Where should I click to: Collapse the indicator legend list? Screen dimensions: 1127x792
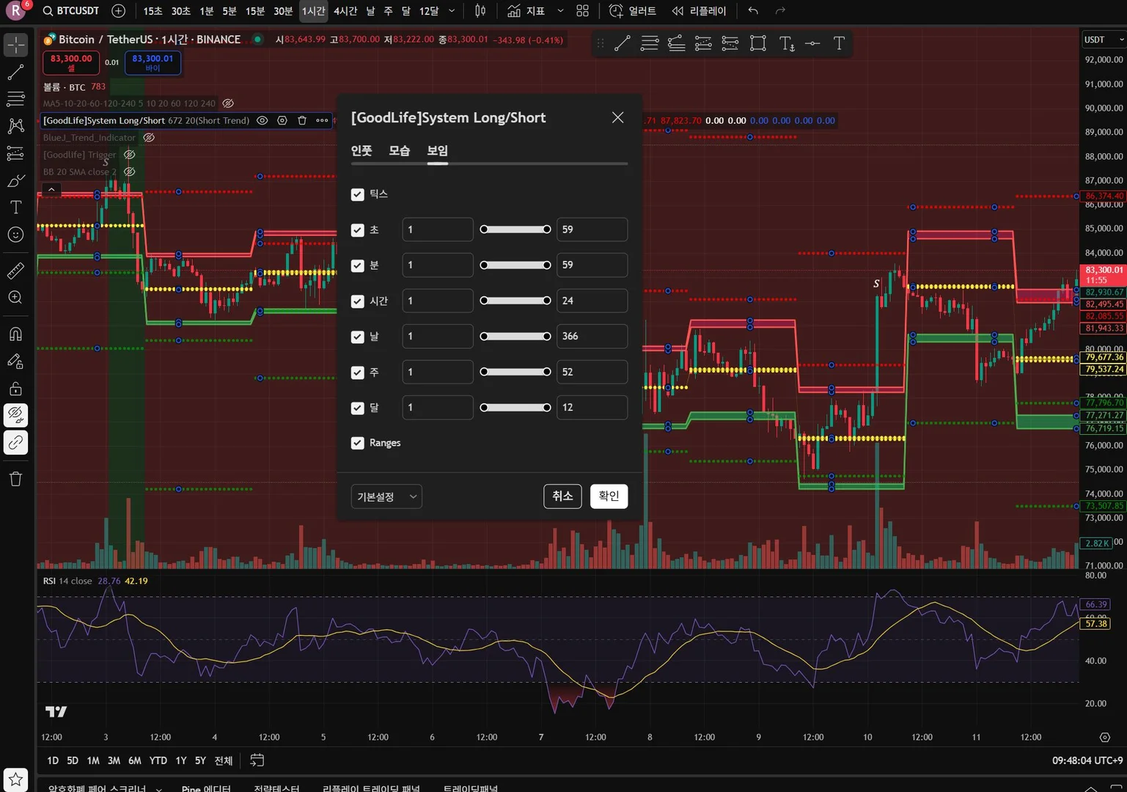coord(51,189)
